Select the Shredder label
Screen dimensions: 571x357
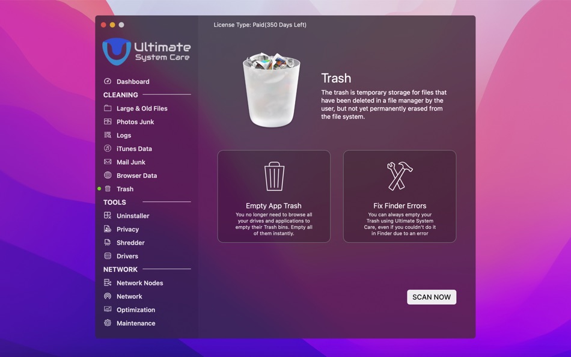[x=130, y=243]
